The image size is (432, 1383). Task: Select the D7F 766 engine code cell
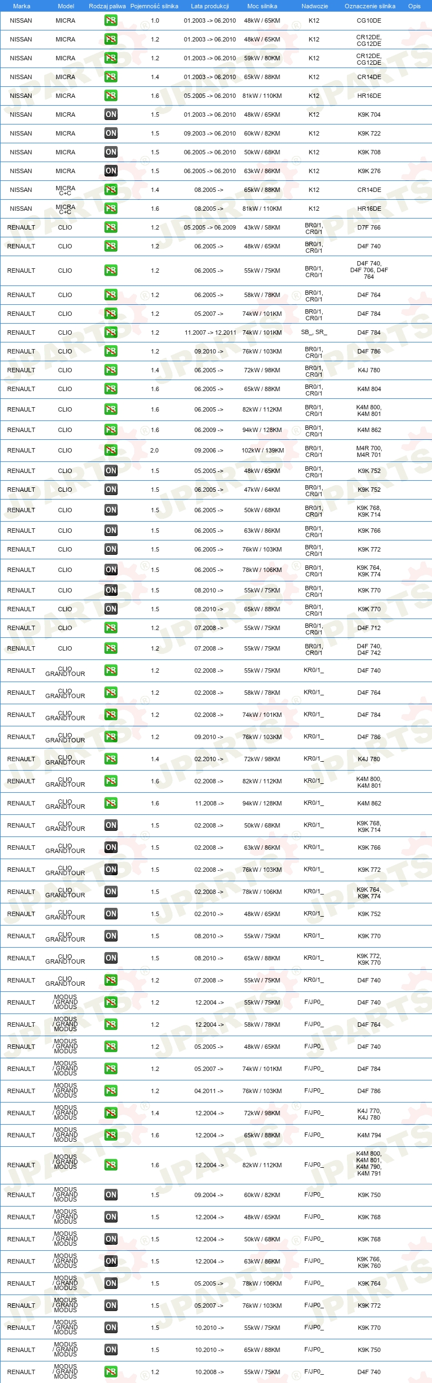click(x=369, y=227)
